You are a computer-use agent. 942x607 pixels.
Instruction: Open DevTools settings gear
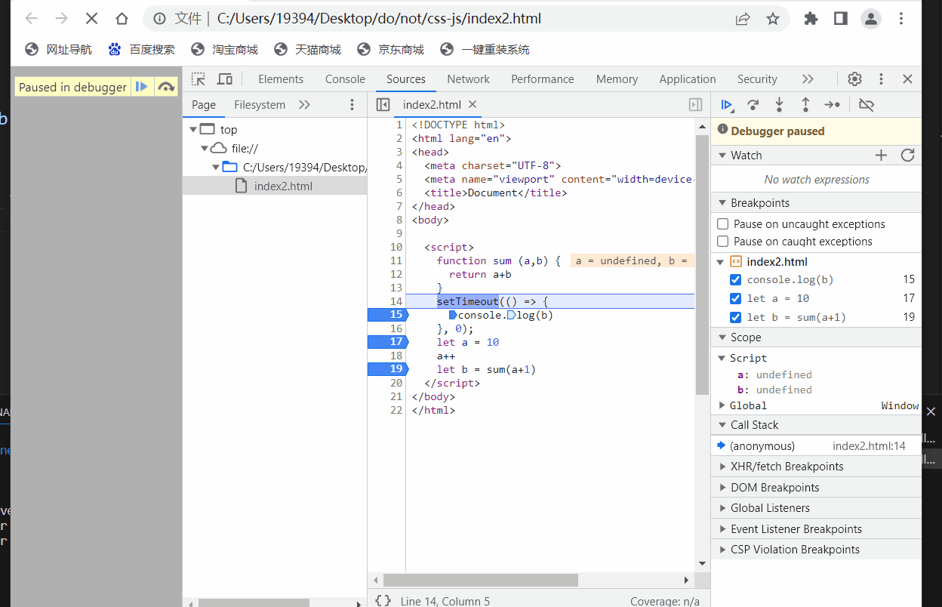pos(854,79)
